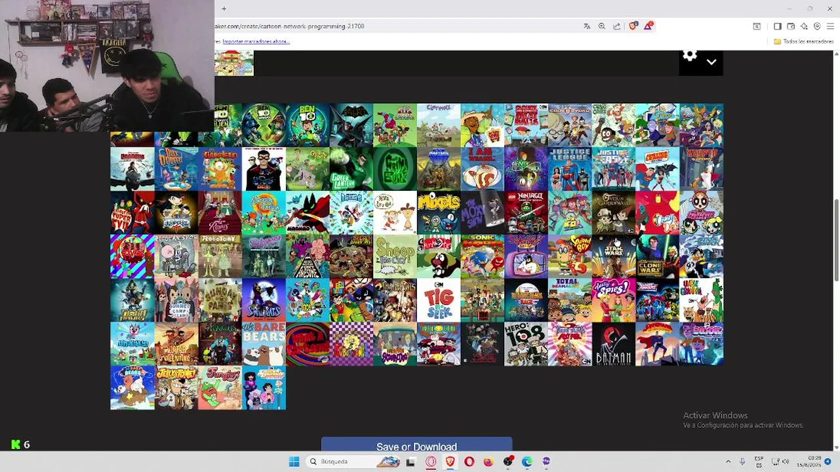
Task: Open the Brave Shields lion icon
Action: 633,26
